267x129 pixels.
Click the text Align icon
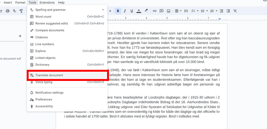(177, 11)
